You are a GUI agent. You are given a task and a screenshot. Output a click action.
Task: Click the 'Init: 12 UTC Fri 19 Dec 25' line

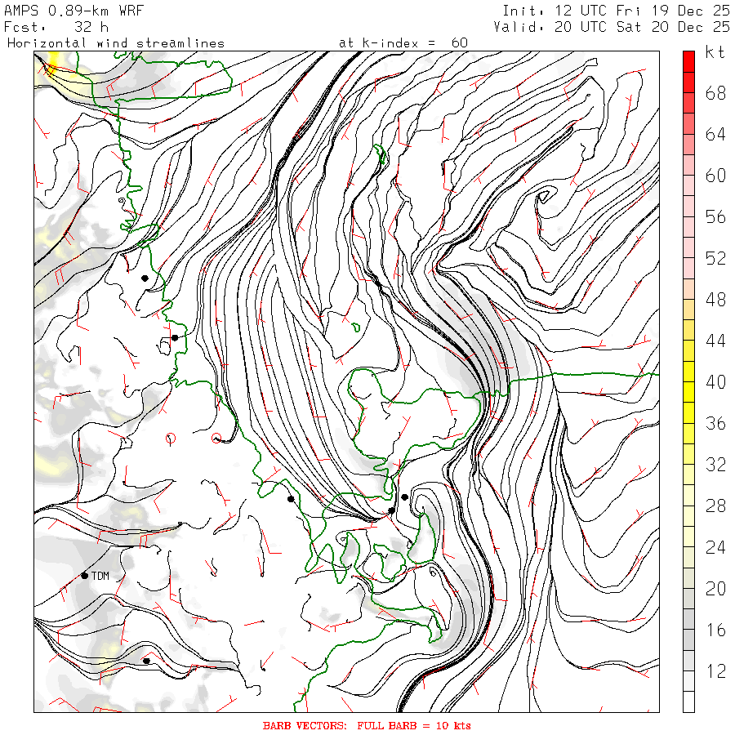(x=616, y=11)
